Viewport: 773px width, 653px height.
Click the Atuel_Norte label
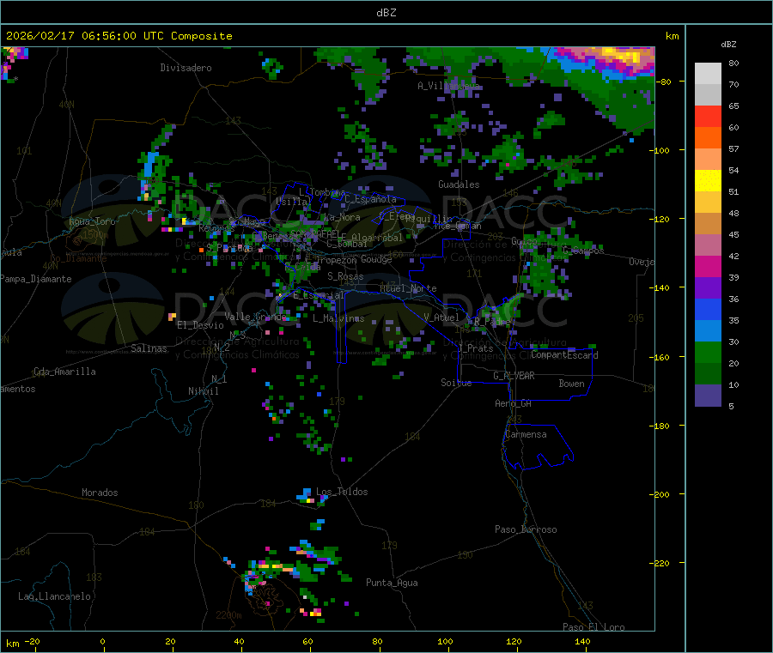pyautogui.click(x=408, y=288)
